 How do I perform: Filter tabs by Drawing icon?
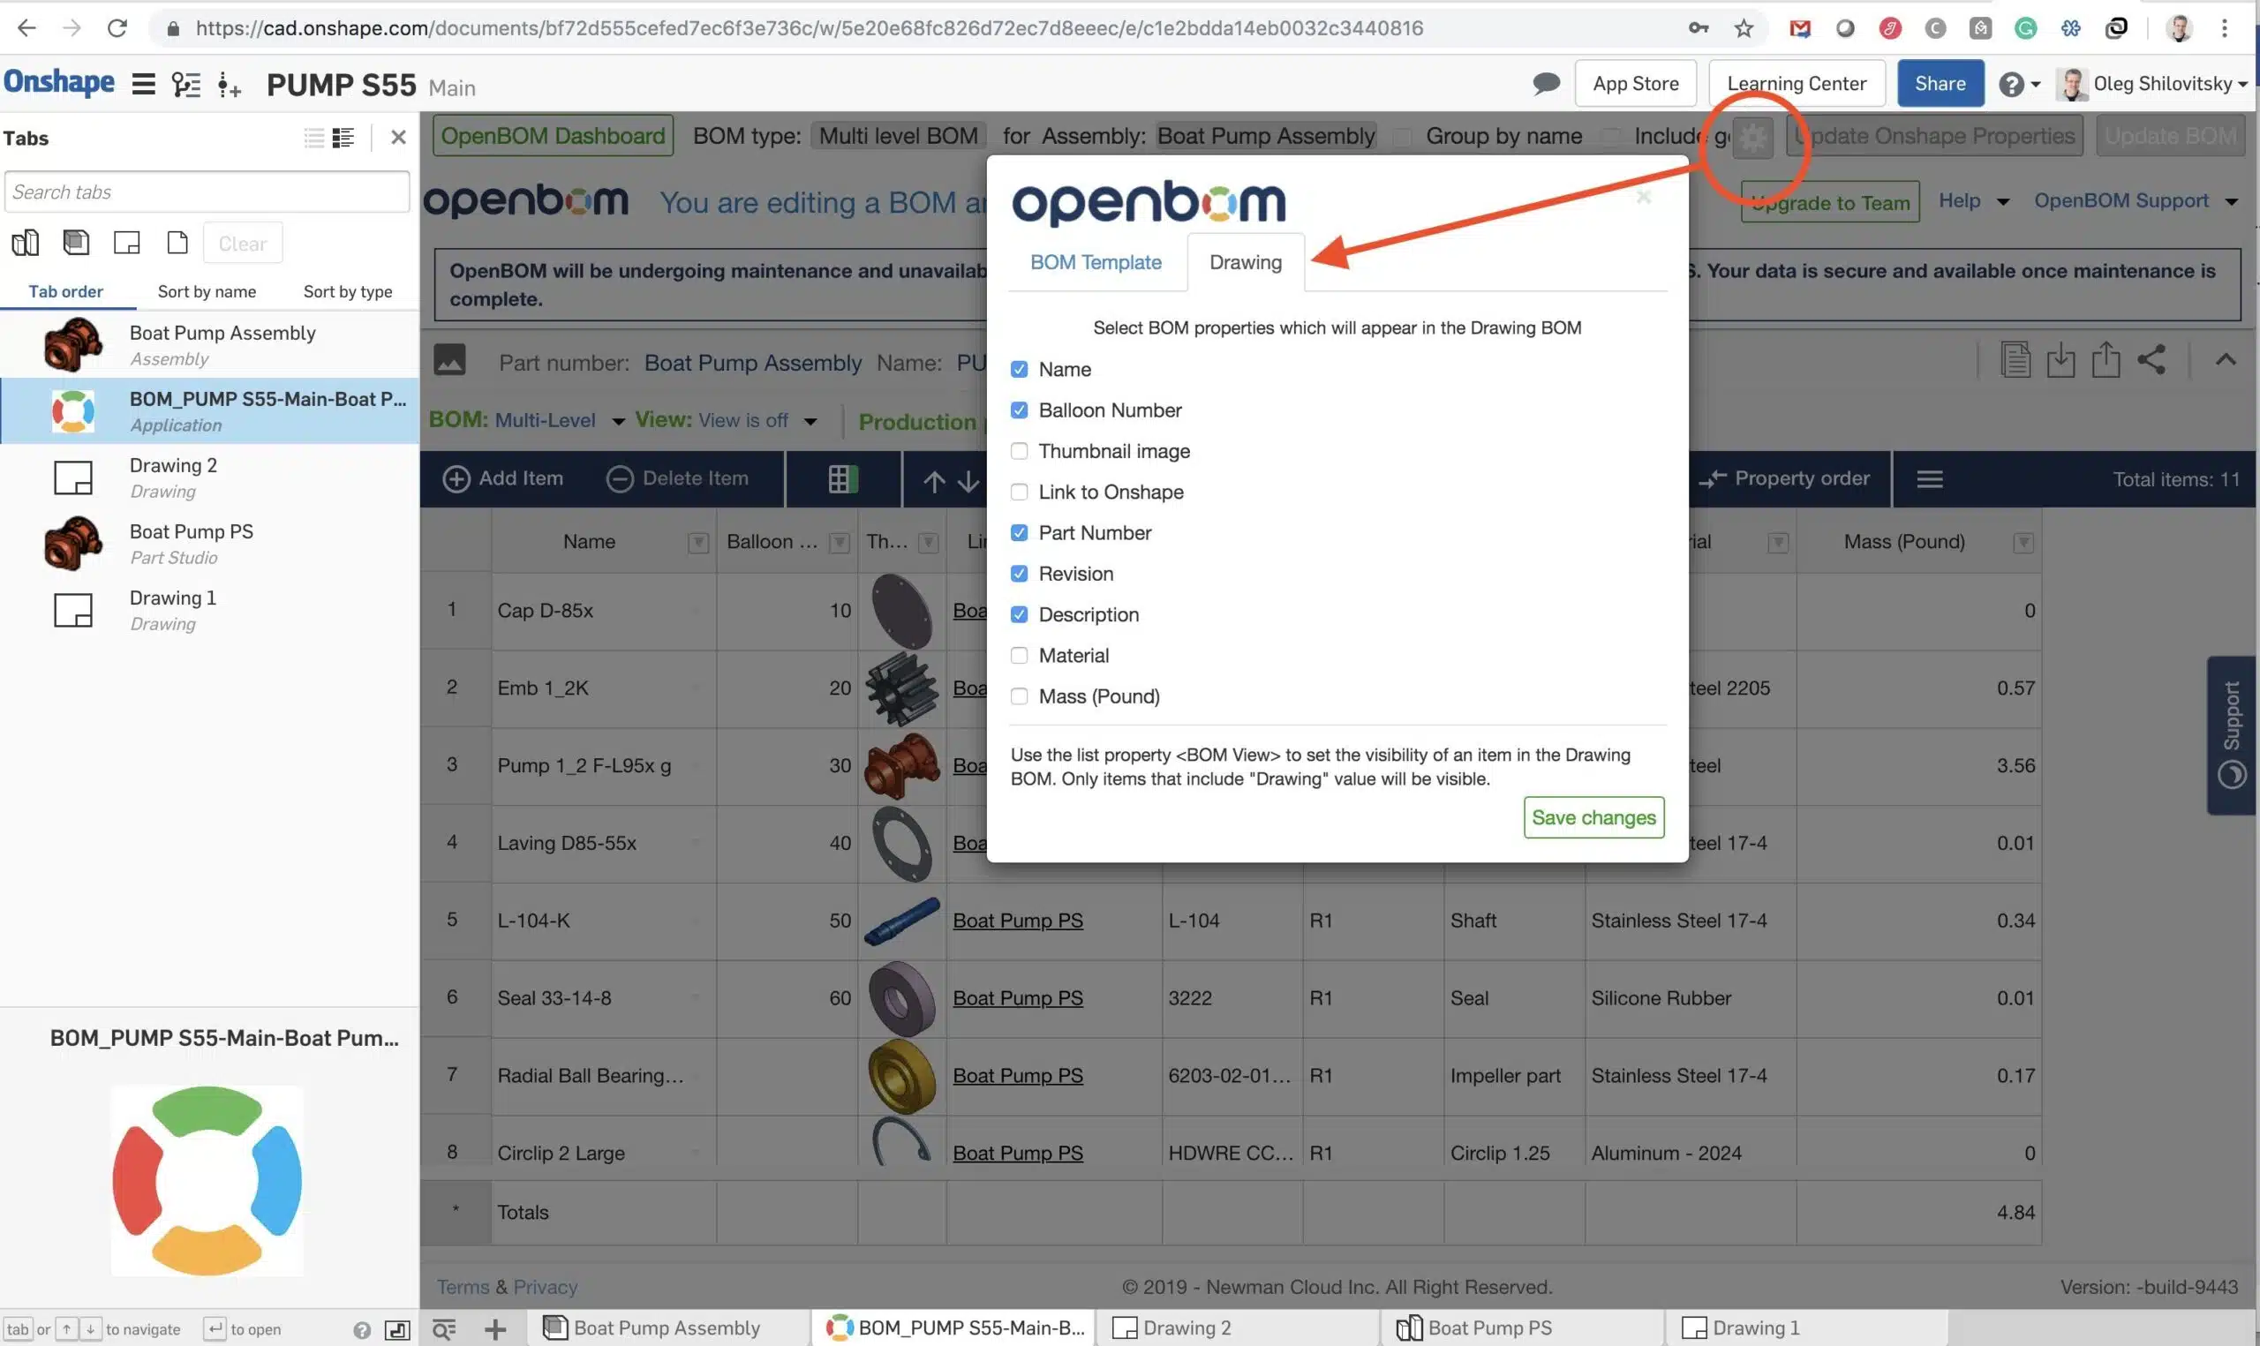127,243
